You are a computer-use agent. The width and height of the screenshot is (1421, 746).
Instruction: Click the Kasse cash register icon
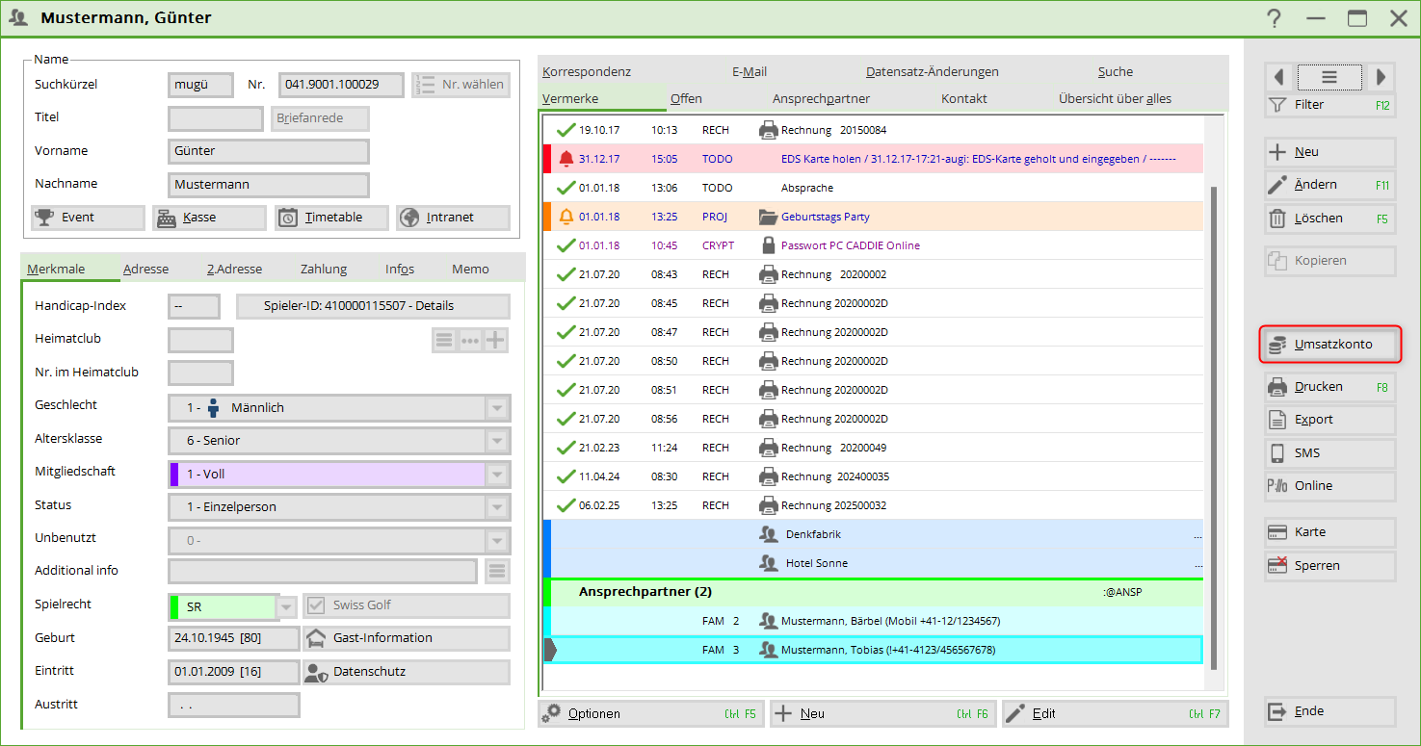[x=166, y=218]
